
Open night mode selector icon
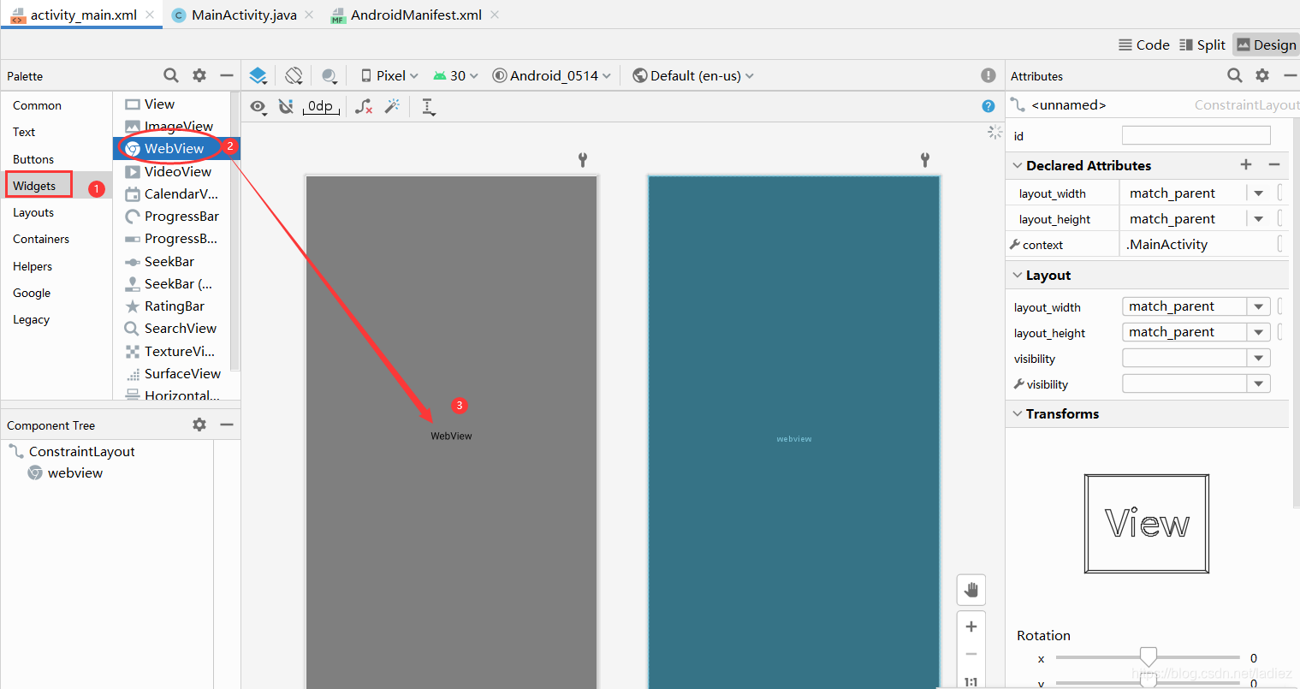coord(329,76)
